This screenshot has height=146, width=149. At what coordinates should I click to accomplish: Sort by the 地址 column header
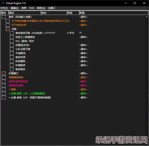point(54,13)
